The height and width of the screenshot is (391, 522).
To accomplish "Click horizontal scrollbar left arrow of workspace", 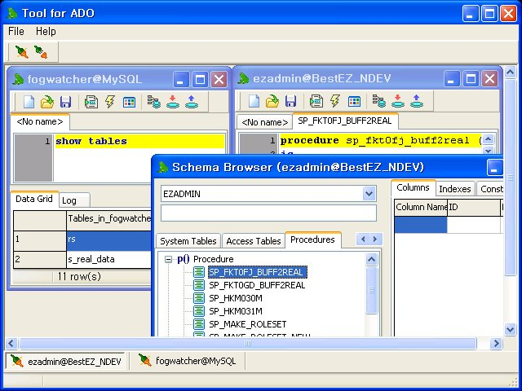I will (11, 343).
